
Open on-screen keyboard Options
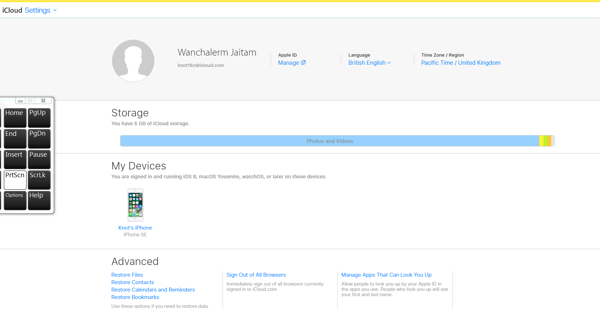tap(15, 201)
